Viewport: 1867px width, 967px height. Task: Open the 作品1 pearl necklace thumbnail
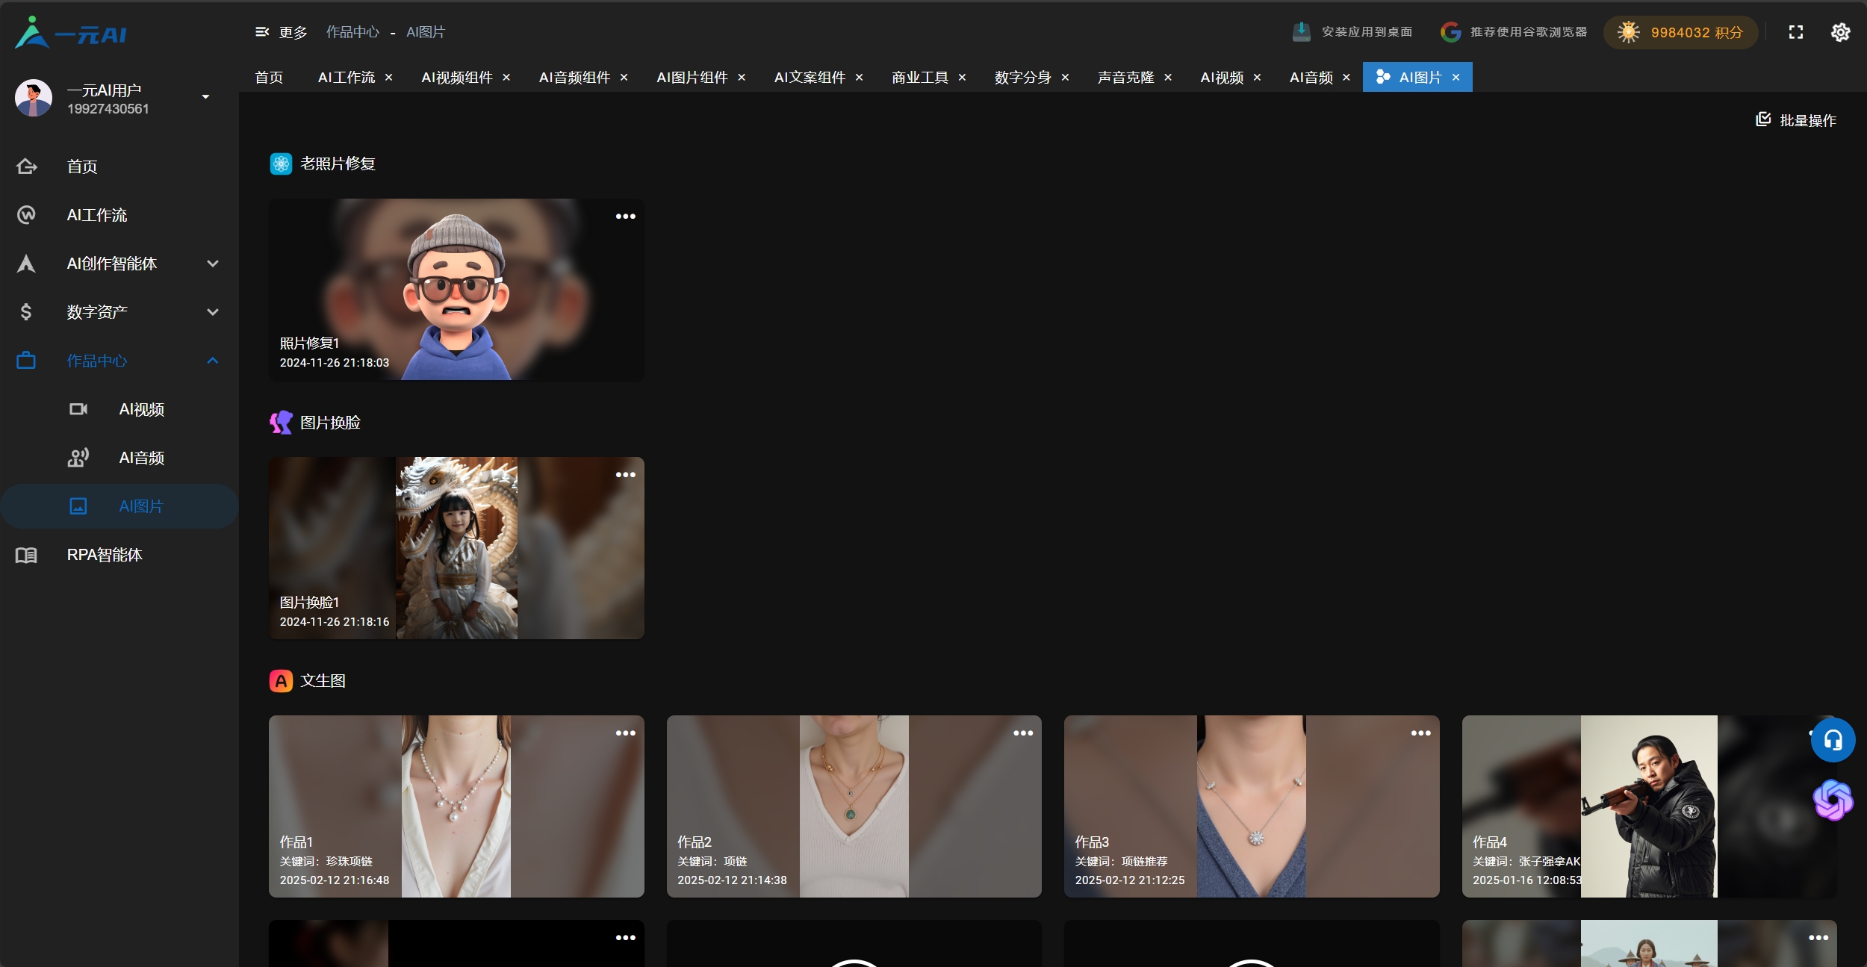pos(456,806)
